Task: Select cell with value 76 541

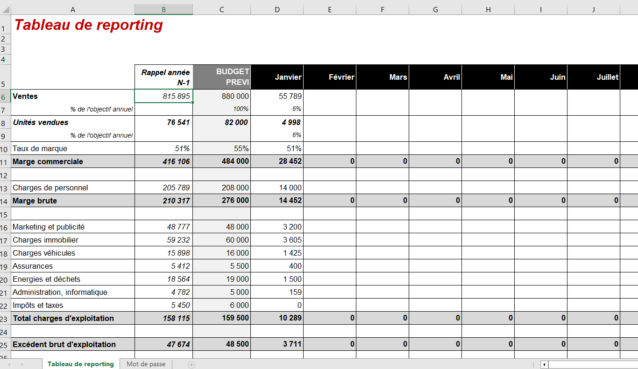Action: pos(164,122)
